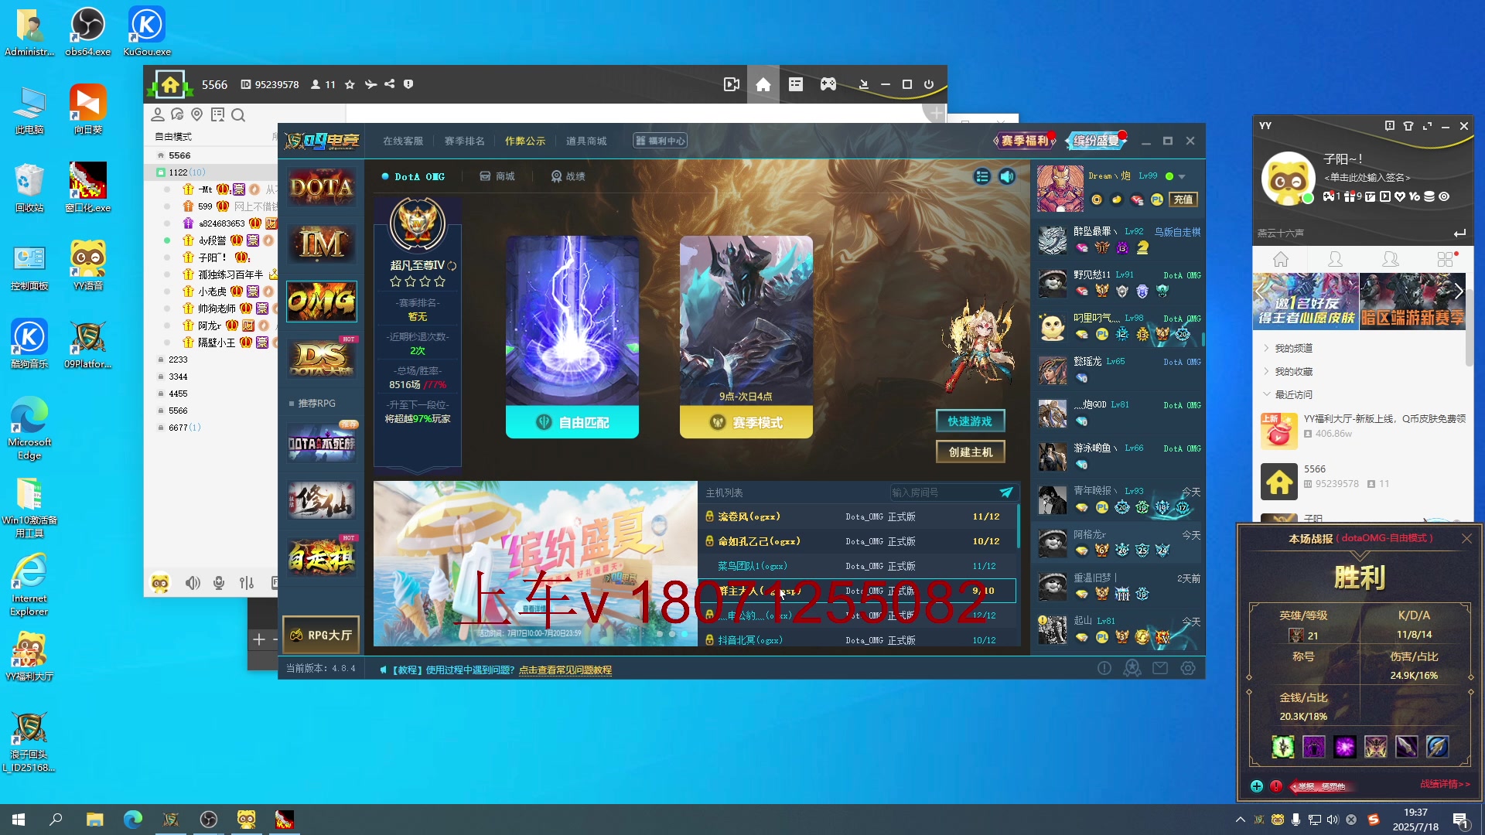Open the mail envelope icon in the status bar
This screenshot has width=1485, height=835.
click(x=1160, y=668)
